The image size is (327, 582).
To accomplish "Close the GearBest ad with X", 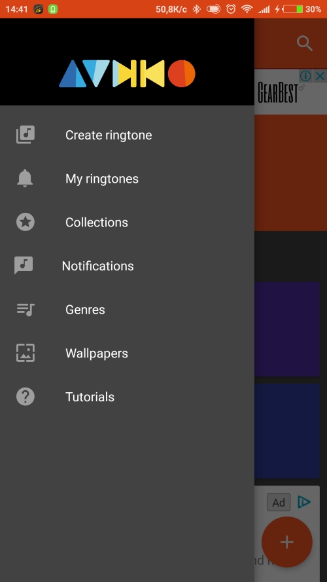I will pos(320,77).
